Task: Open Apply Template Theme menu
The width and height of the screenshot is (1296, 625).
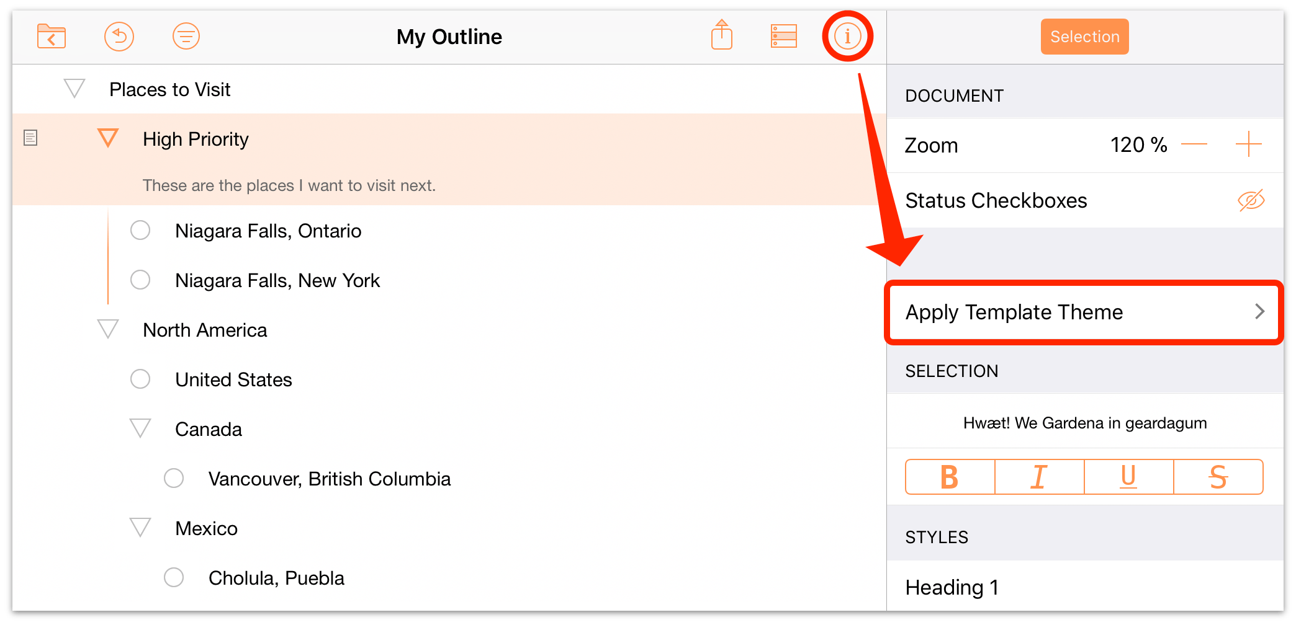Action: pyautogui.click(x=1084, y=312)
